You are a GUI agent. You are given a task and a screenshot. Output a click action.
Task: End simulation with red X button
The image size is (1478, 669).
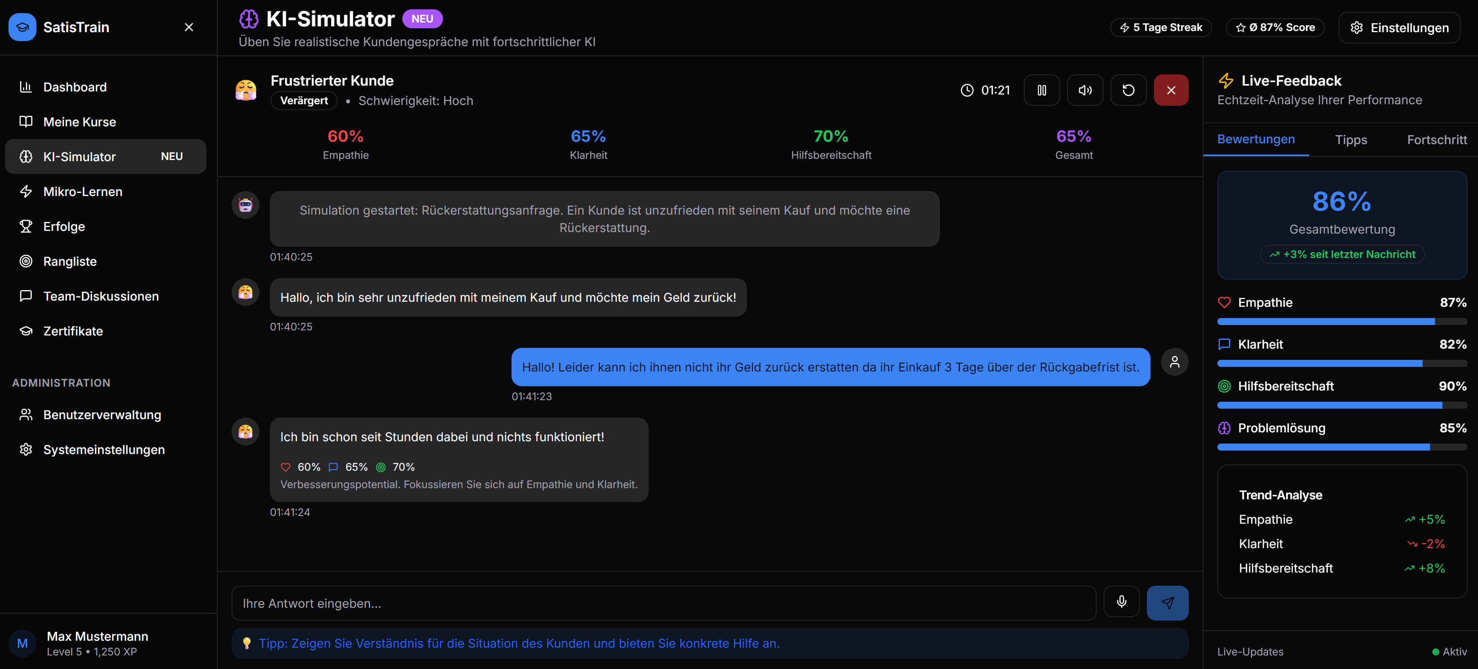click(1171, 90)
